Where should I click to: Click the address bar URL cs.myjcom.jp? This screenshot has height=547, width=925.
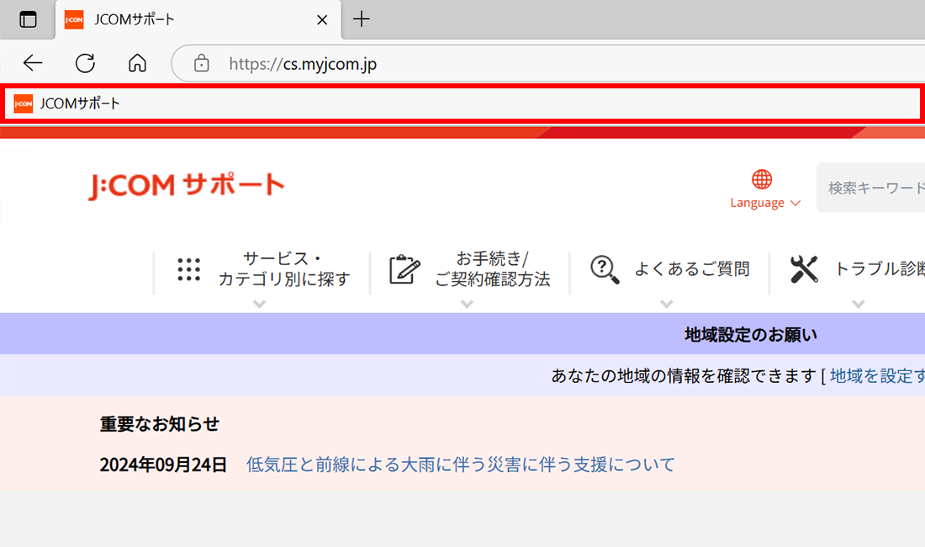[303, 64]
